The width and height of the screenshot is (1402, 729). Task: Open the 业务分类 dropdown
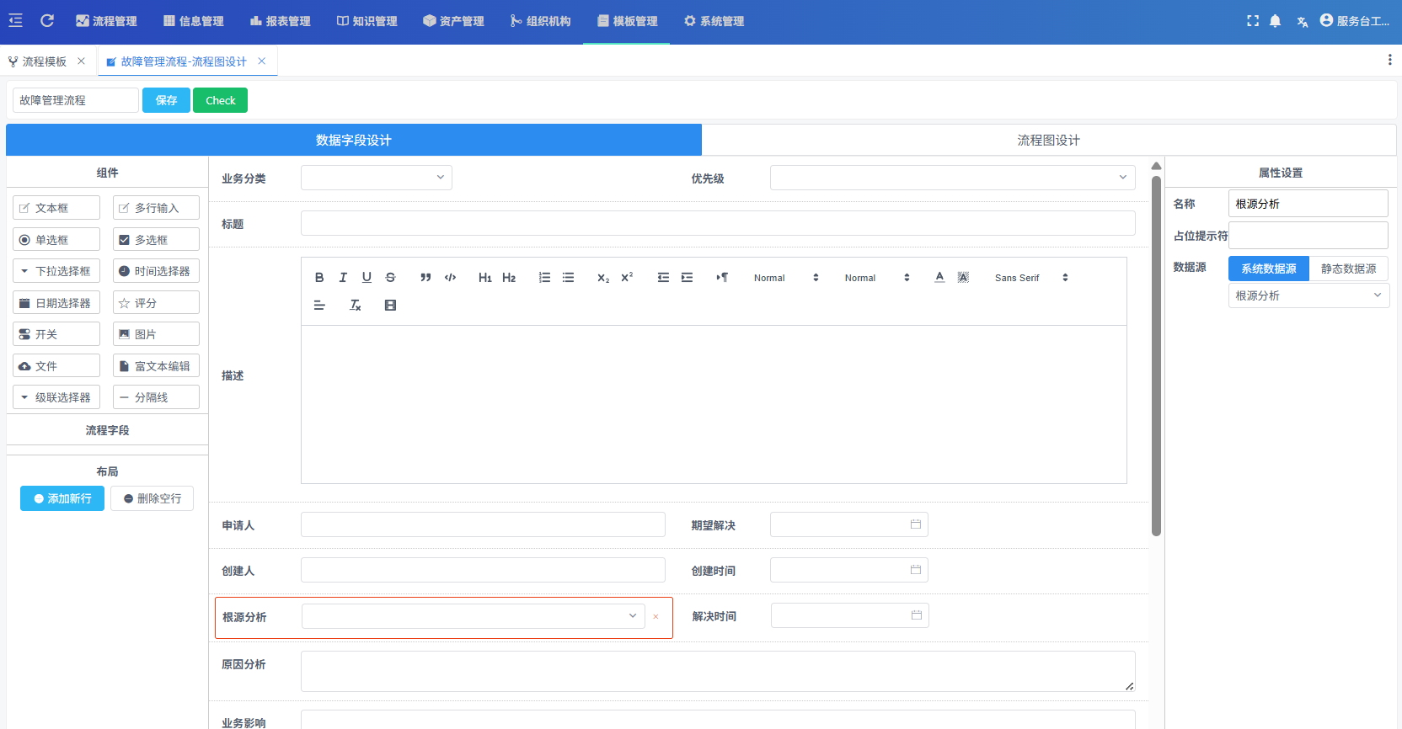point(377,178)
